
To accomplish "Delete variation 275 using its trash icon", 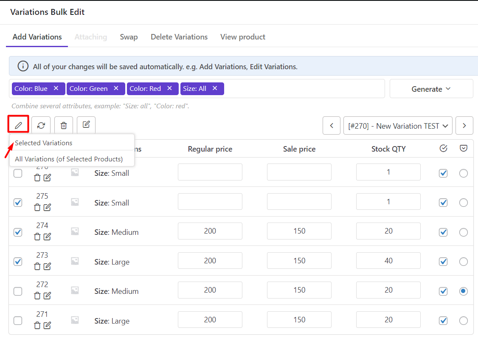I will click(37, 207).
